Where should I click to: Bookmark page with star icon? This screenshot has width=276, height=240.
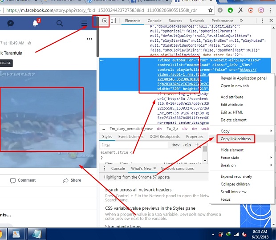(211, 10)
